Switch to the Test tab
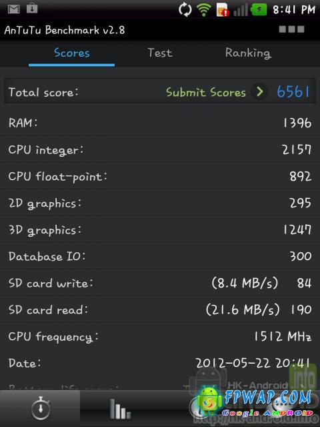Image resolution: width=320 pixels, height=427 pixels. (160, 53)
